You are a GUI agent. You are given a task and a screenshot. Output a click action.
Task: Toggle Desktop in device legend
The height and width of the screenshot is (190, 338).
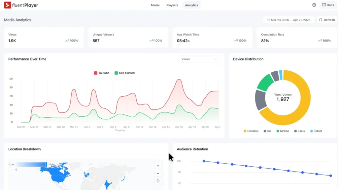click(x=251, y=131)
